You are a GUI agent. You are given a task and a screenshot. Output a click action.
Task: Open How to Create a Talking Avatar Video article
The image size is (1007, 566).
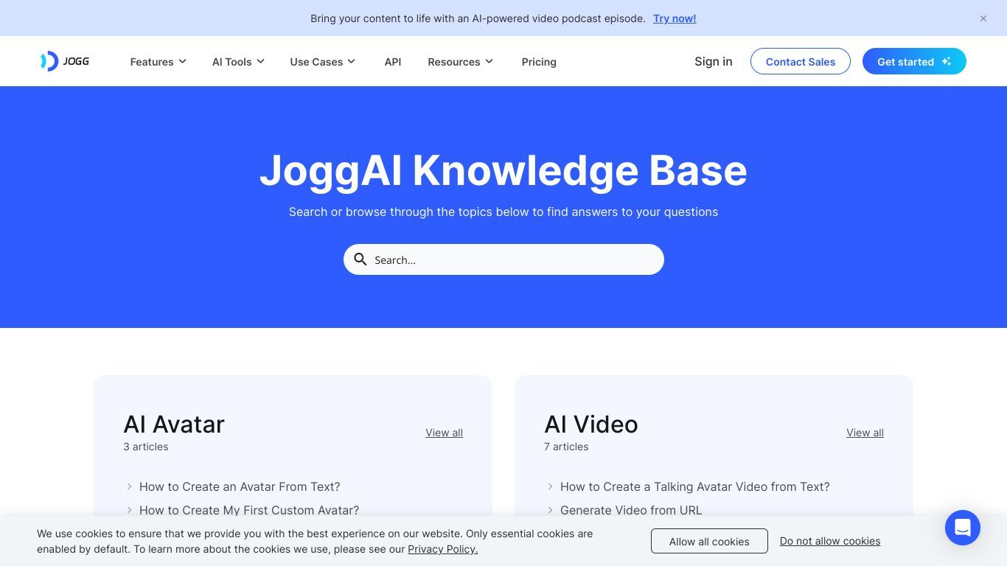(x=695, y=486)
